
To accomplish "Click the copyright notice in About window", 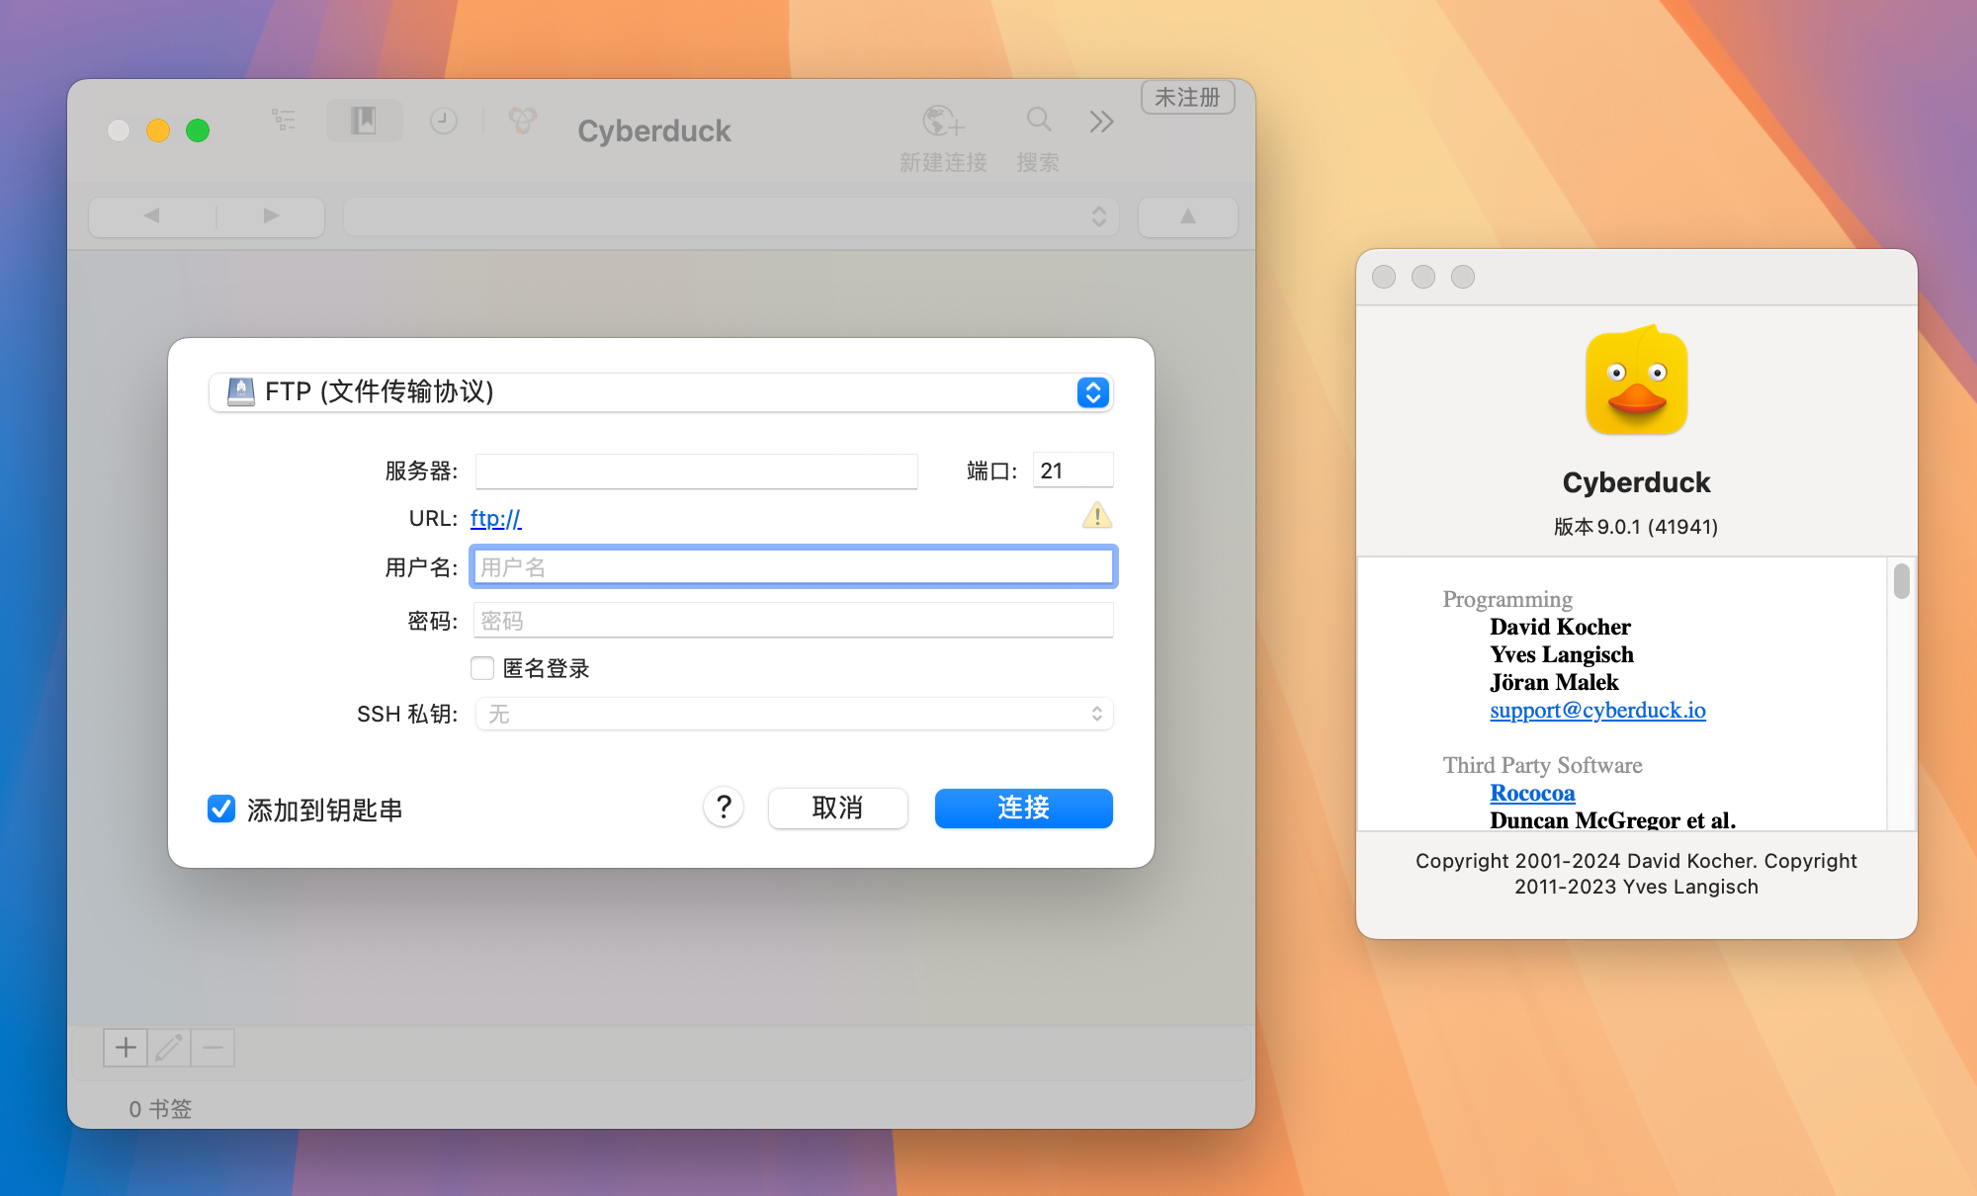I will point(1636,874).
